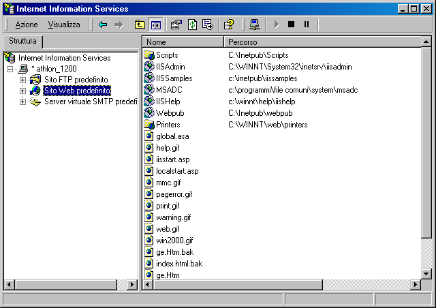Click the tree pane scroll left arrow

pos(9,285)
